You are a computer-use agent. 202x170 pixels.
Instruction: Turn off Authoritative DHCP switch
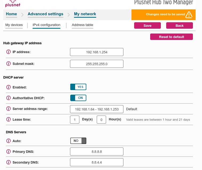tap(78, 98)
